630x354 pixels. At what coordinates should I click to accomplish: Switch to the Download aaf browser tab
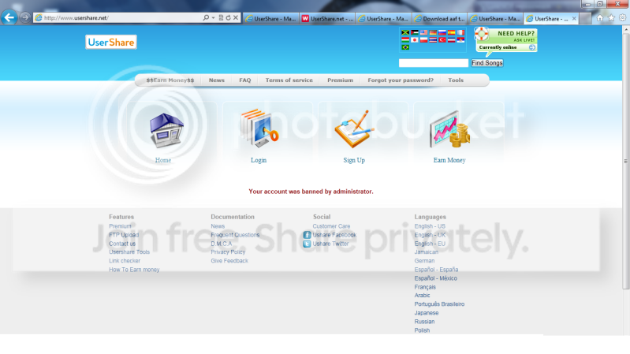(439, 18)
